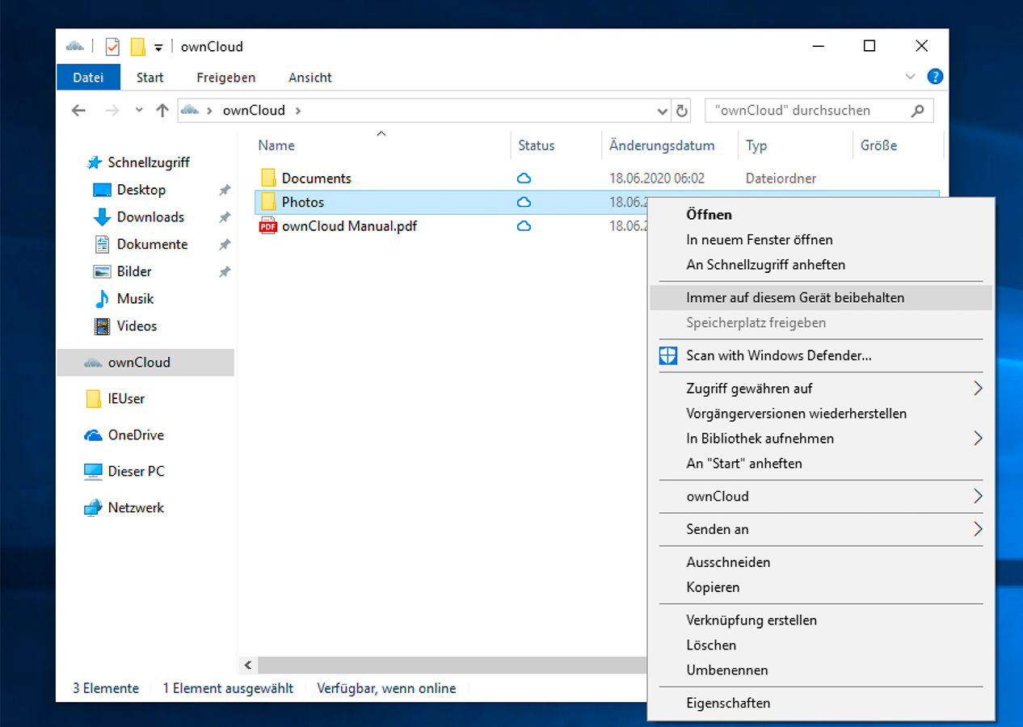The width and height of the screenshot is (1023, 727).
Task: Open the Datei ribbon tab
Action: click(x=88, y=78)
